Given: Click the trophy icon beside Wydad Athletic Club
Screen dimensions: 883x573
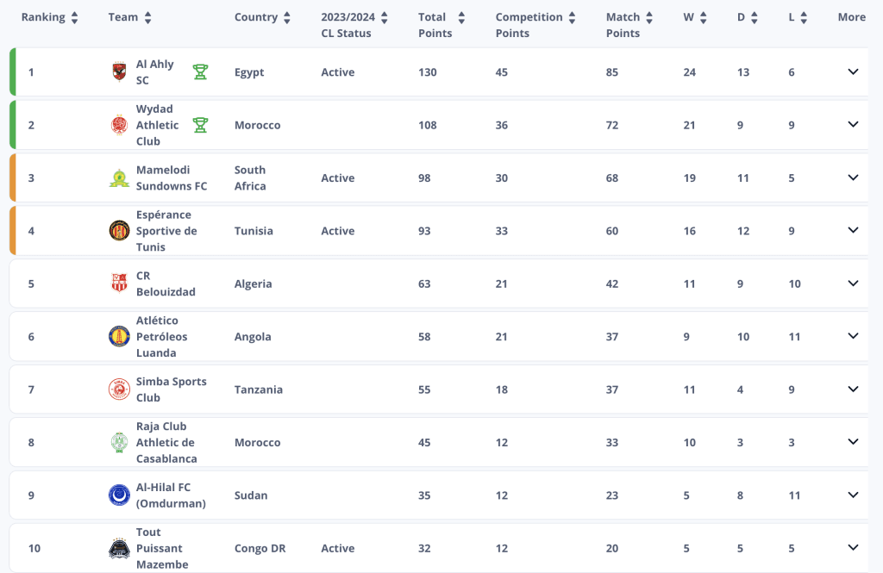Looking at the screenshot, I should (200, 125).
